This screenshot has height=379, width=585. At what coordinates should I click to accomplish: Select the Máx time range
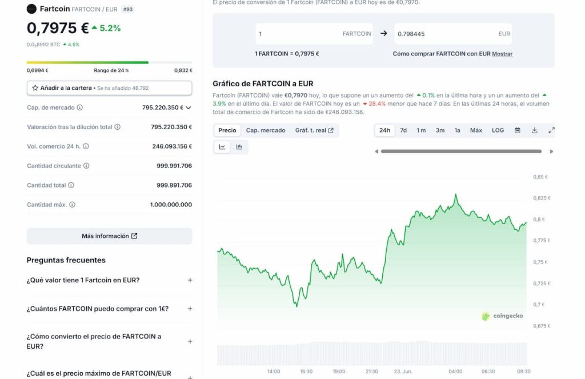[476, 130]
